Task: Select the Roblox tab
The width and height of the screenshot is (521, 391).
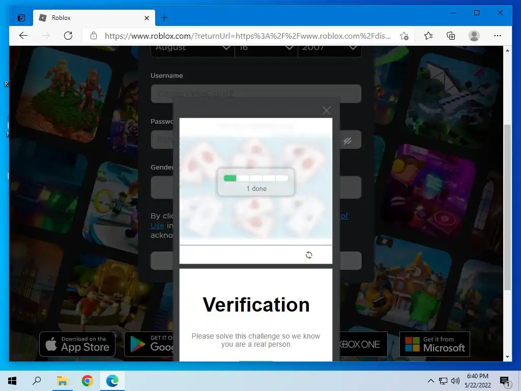Action: (x=94, y=18)
